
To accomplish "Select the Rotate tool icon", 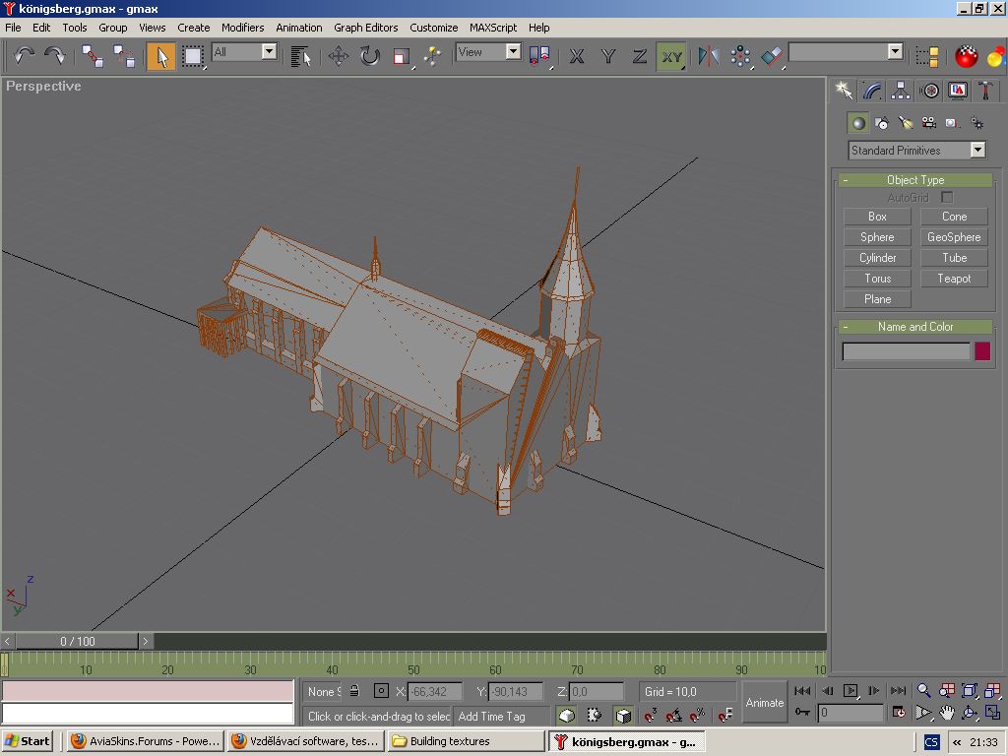I will (x=370, y=56).
